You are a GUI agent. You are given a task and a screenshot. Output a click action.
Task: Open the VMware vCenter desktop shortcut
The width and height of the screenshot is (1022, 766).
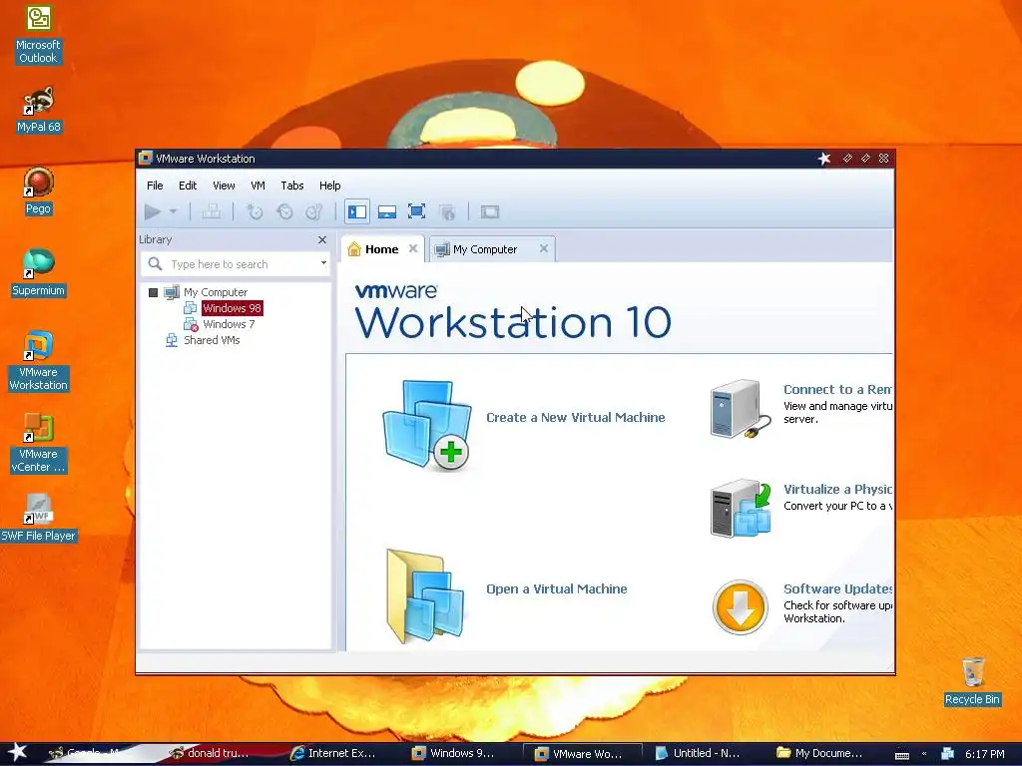pos(38,443)
